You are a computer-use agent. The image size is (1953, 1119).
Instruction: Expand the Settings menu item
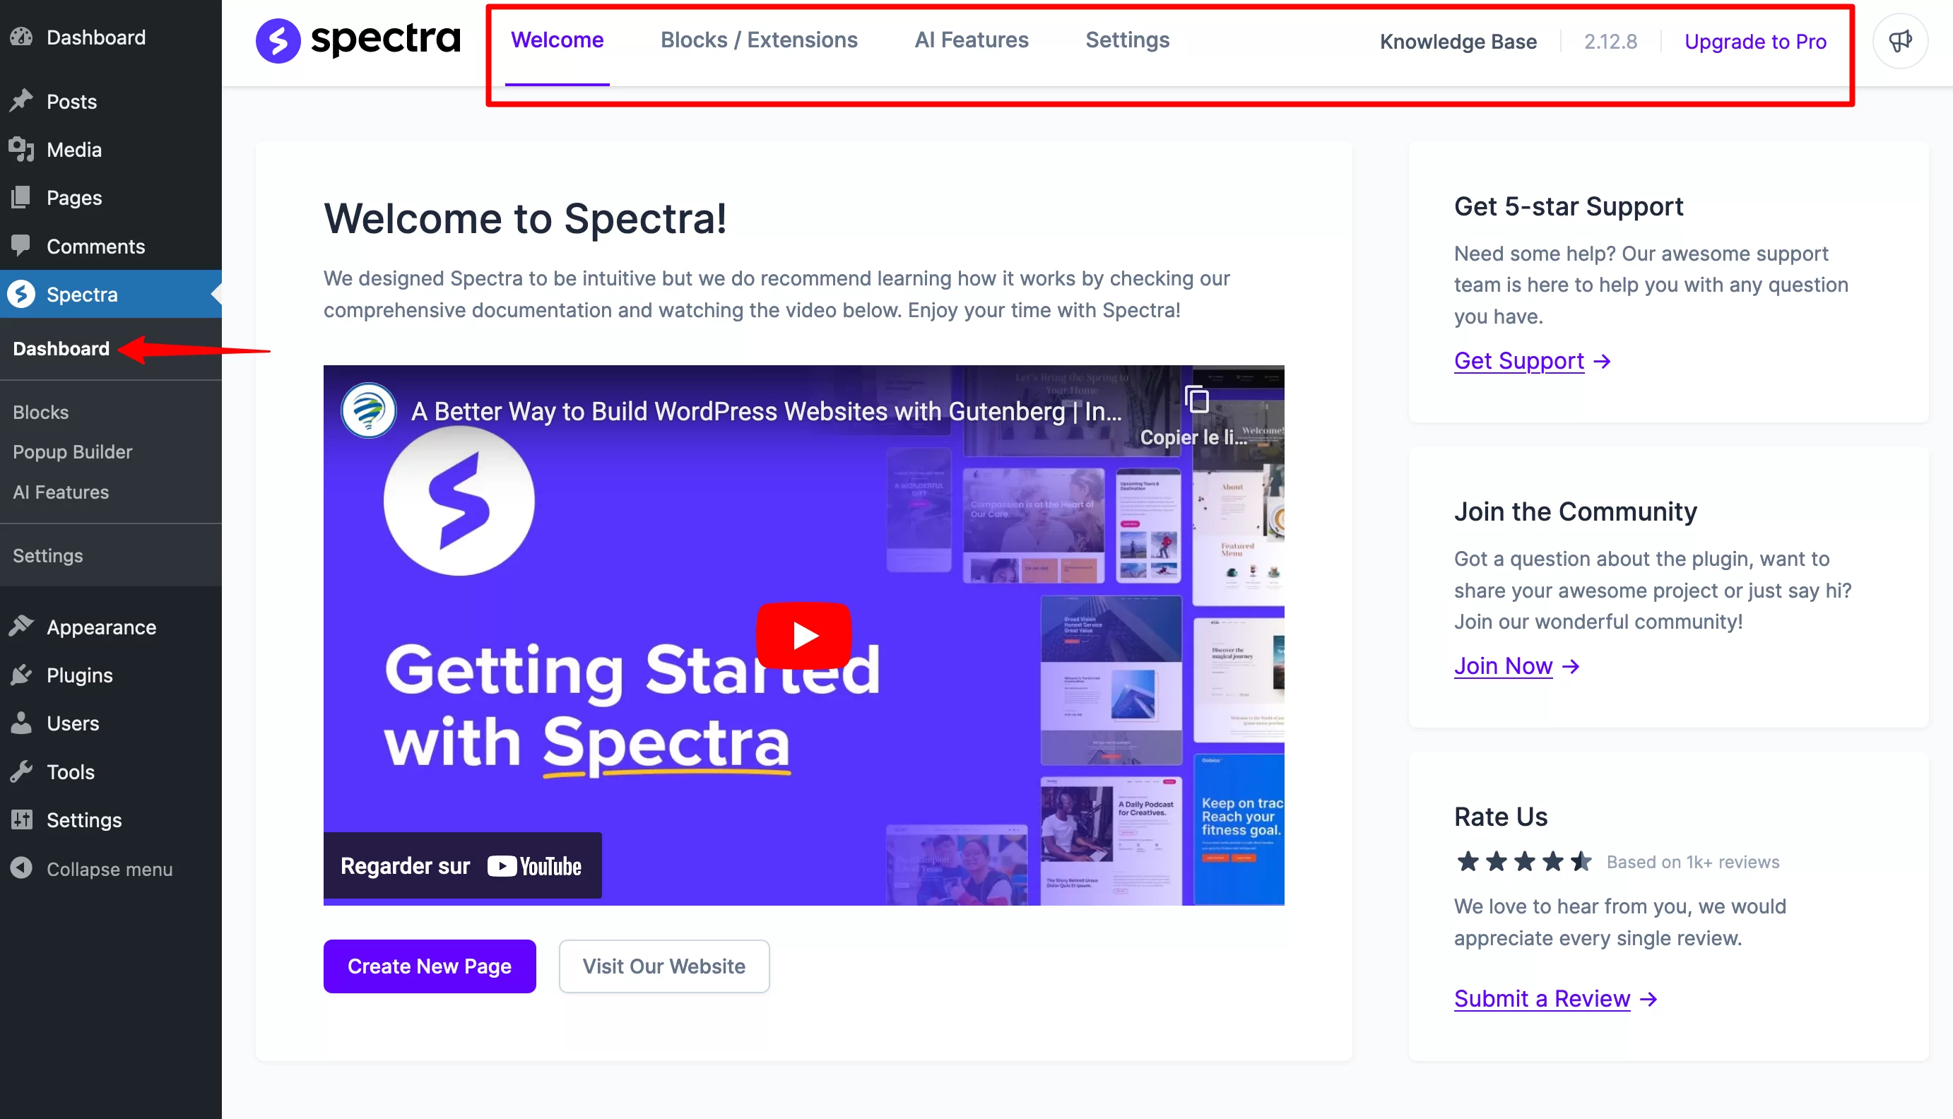point(47,554)
